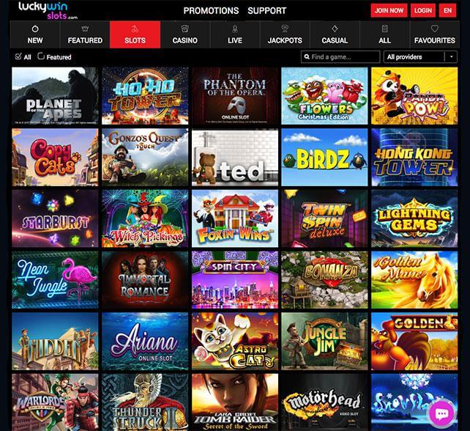This screenshot has width=470, height=431.
Task: Select the heart icon for Favourites
Action: 435,29
